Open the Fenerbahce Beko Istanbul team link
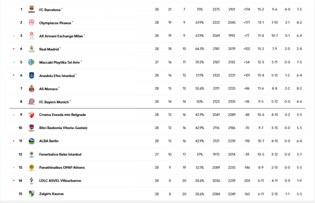The height and width of the screenshot is (203, 315). [60, 155]
